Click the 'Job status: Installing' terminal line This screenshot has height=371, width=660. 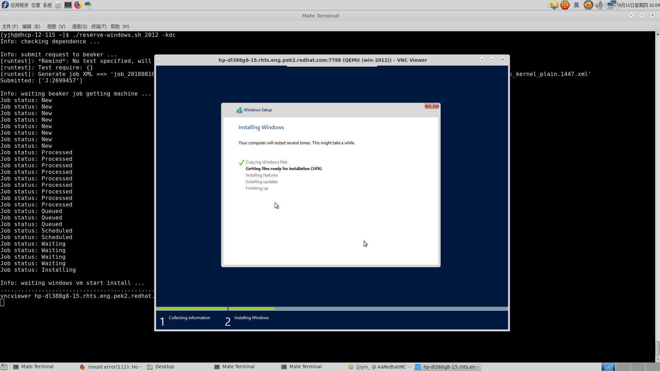coord(38,270)
